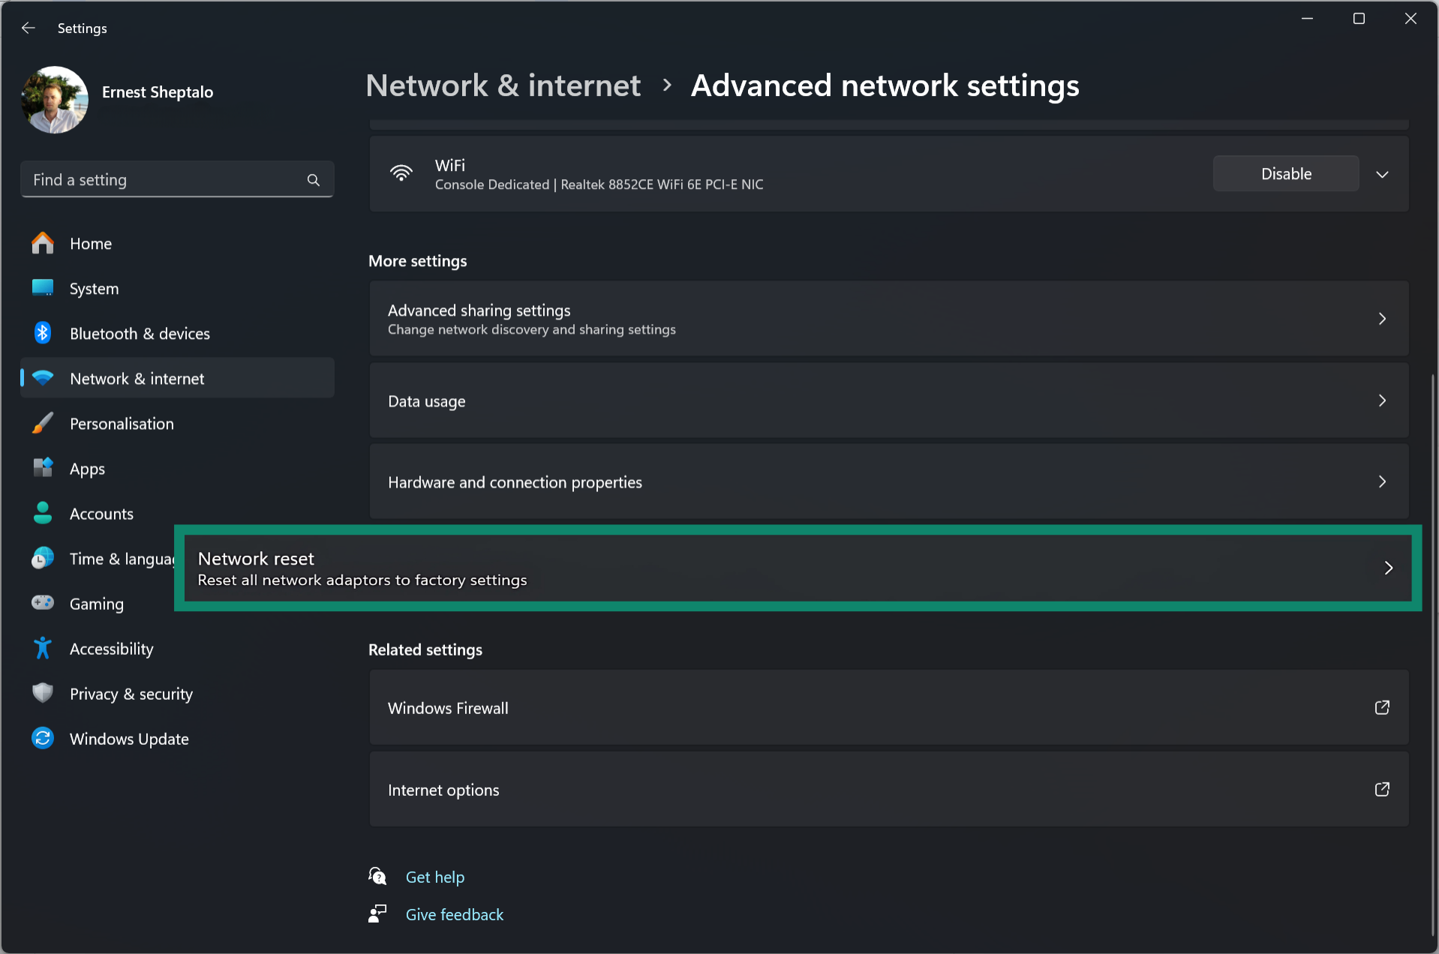The height and width of the screenshot is (954, 1439).
Task: Click the WiFi signal icon
Action: 401,173
